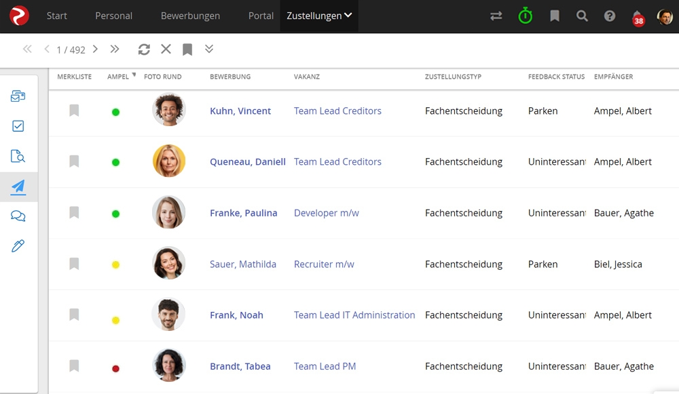Toggle watchlist bookmark for Brandt, Tabea
This screenshot has width=679, height=394.
coord(74,366)
